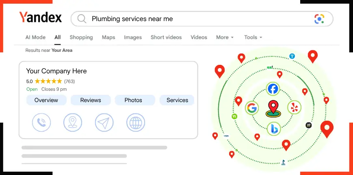Viewport: 353px width, 175px height.
Task: Open the Short videos tab
Action: (166, 37)
